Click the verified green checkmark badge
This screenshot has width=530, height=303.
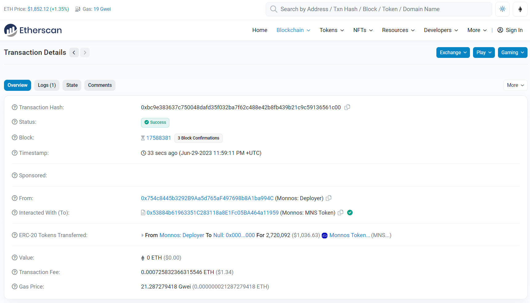[x=350, y=212]
